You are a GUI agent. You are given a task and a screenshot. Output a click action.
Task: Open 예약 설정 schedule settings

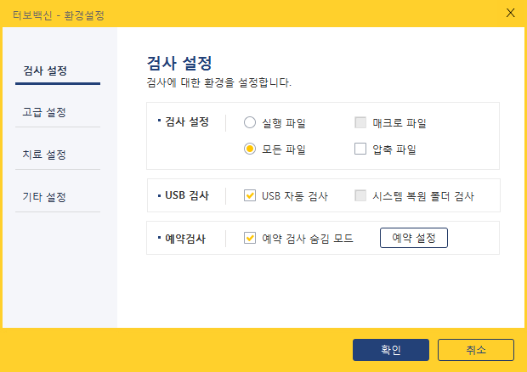(413, 238)
